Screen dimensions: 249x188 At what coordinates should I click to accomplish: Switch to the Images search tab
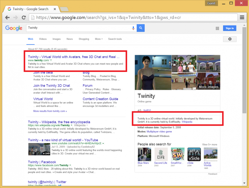[56, 39]
